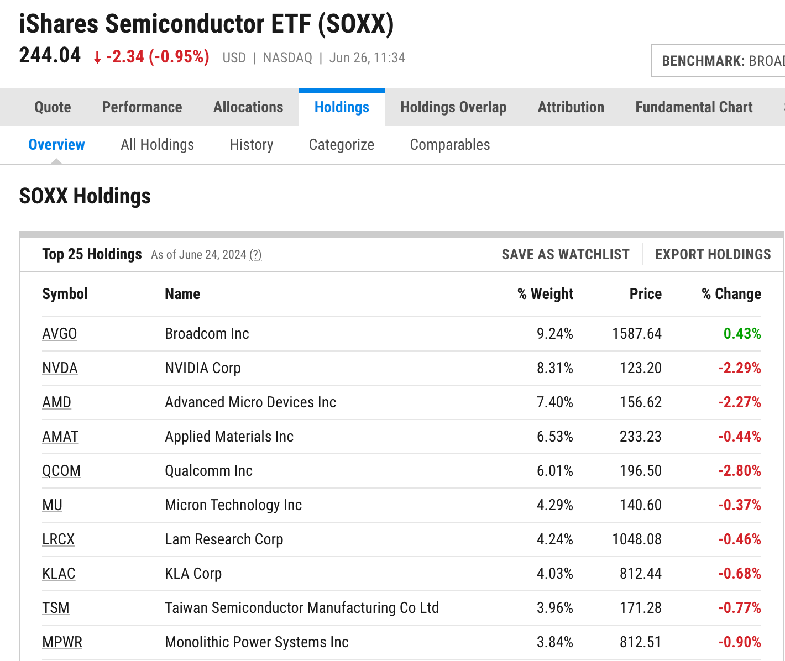Screen dimensions: 785x661
Task: Select the Holdings tab
Action: (342, 107)
